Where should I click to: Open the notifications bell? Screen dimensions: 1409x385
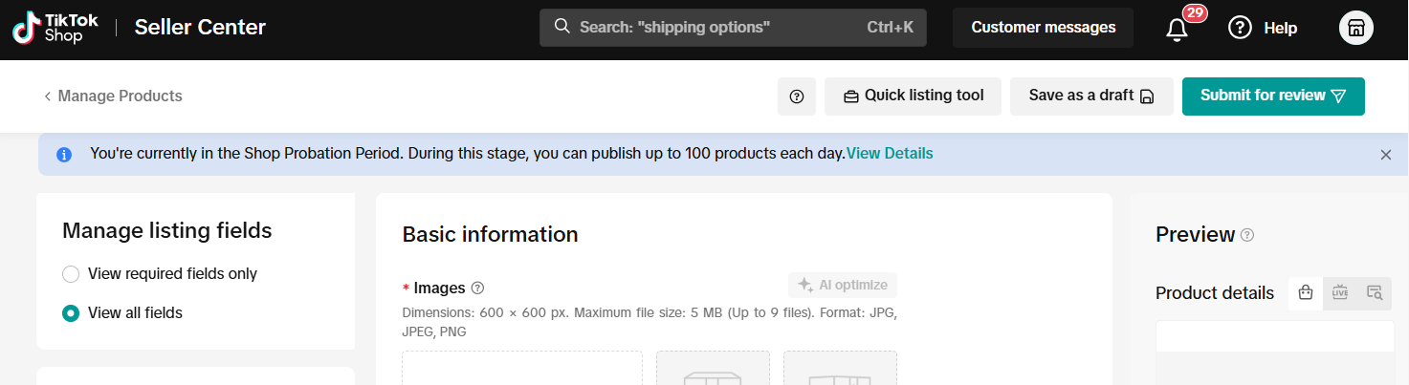1178,29
